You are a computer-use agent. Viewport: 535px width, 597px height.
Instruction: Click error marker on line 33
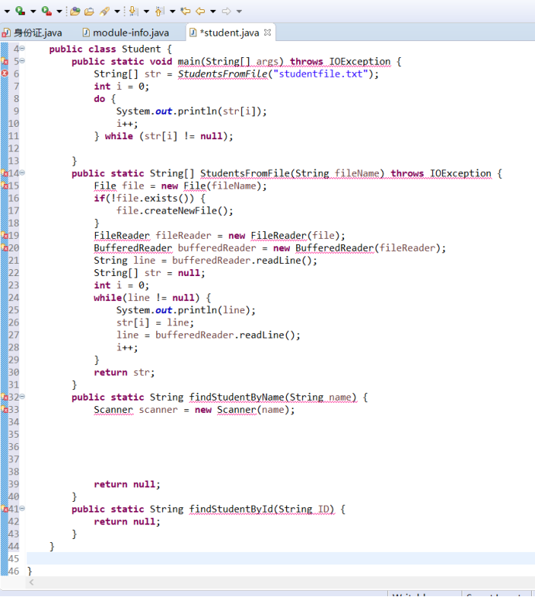(x=5, y=409)
